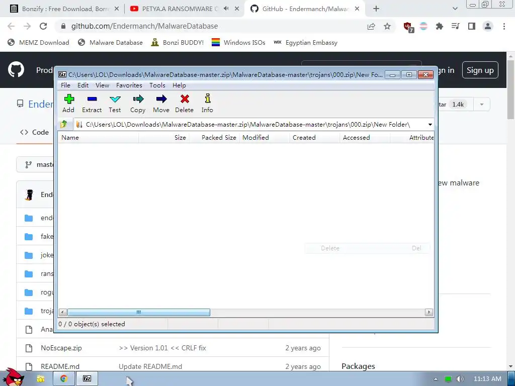Open the View menu in 7-Zip
Screen dimensions: 515x386
coord(102,85)
